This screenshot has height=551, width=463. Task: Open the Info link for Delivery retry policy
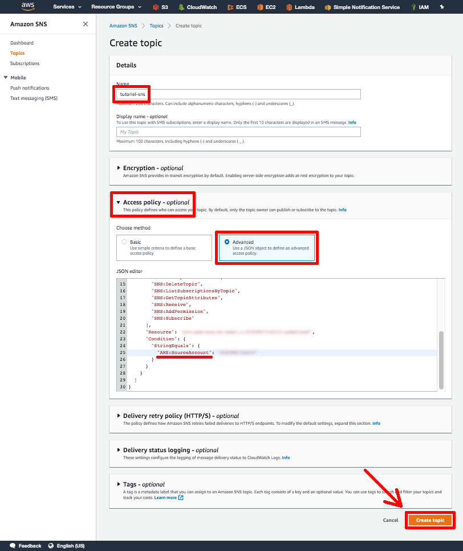coord(376,424)
